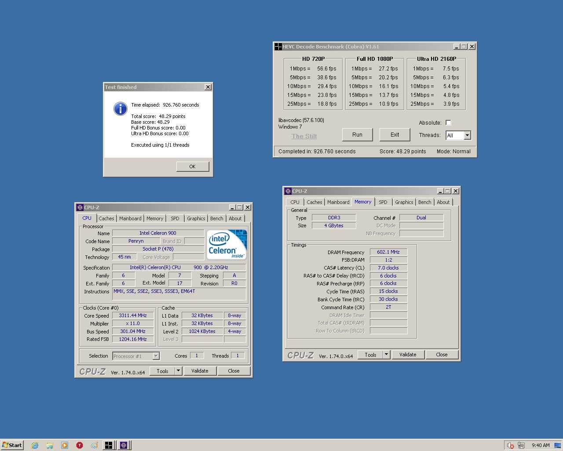Open Mainboard tab in CPU-Z CPU window
Screen dimensions: 563x451
[x=130, y=218]
